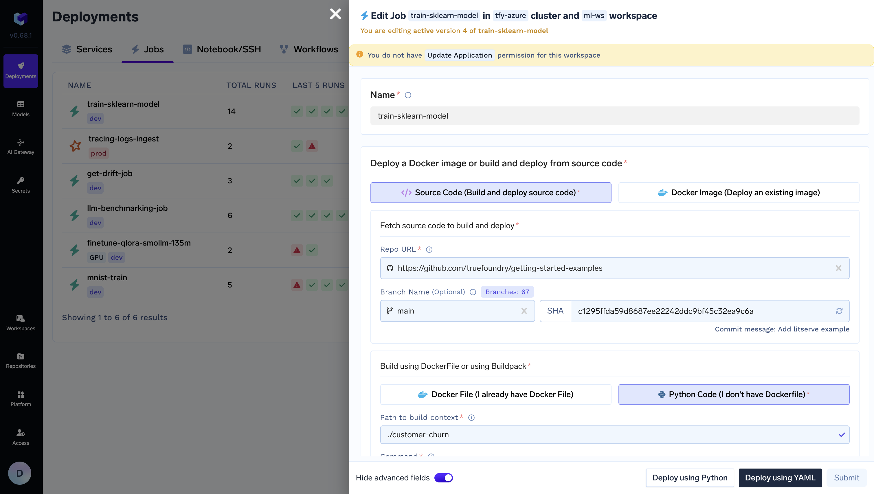Choose Docker File build option

(495, 395)
